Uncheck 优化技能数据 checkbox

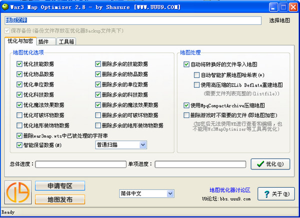tap(19, 64)
